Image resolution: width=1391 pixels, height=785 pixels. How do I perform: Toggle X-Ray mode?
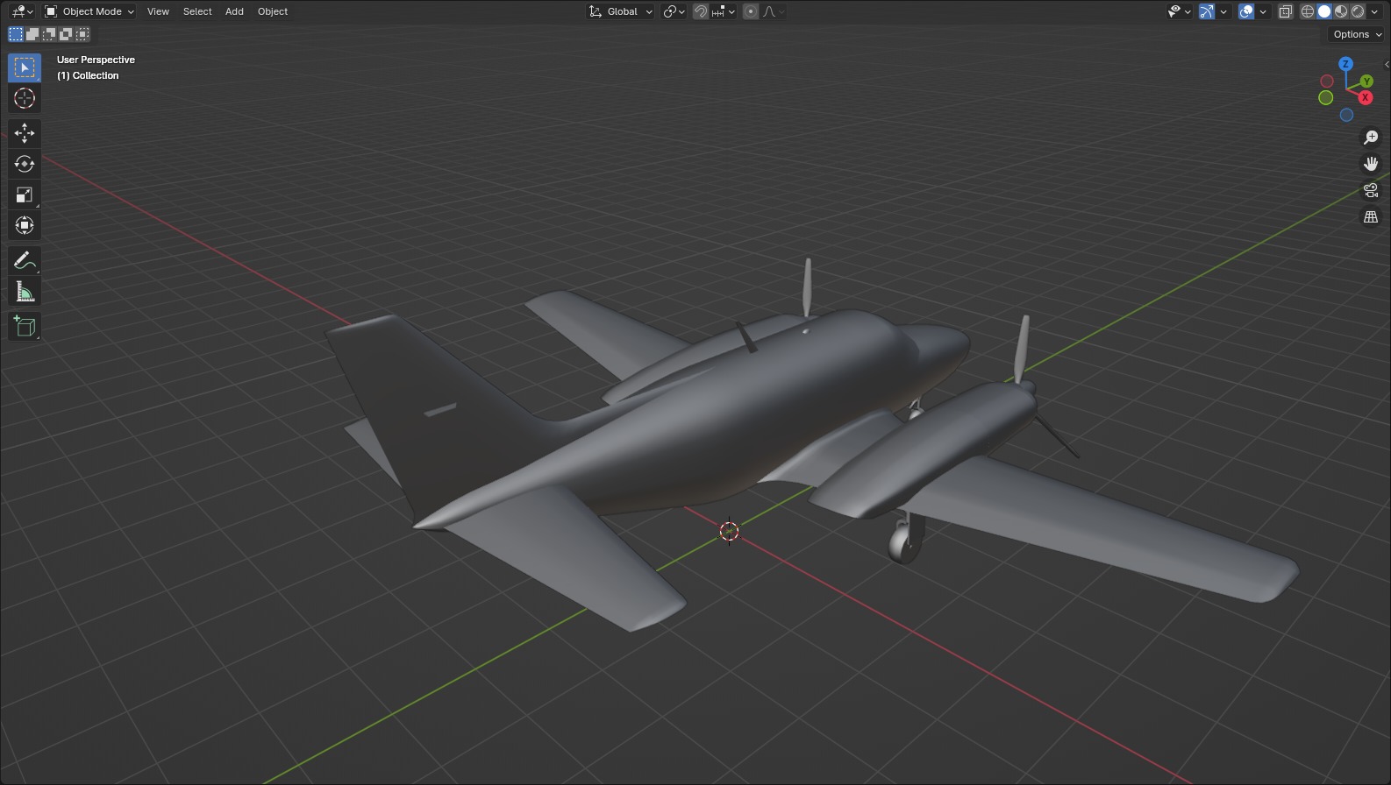(x=1286, y=11)
